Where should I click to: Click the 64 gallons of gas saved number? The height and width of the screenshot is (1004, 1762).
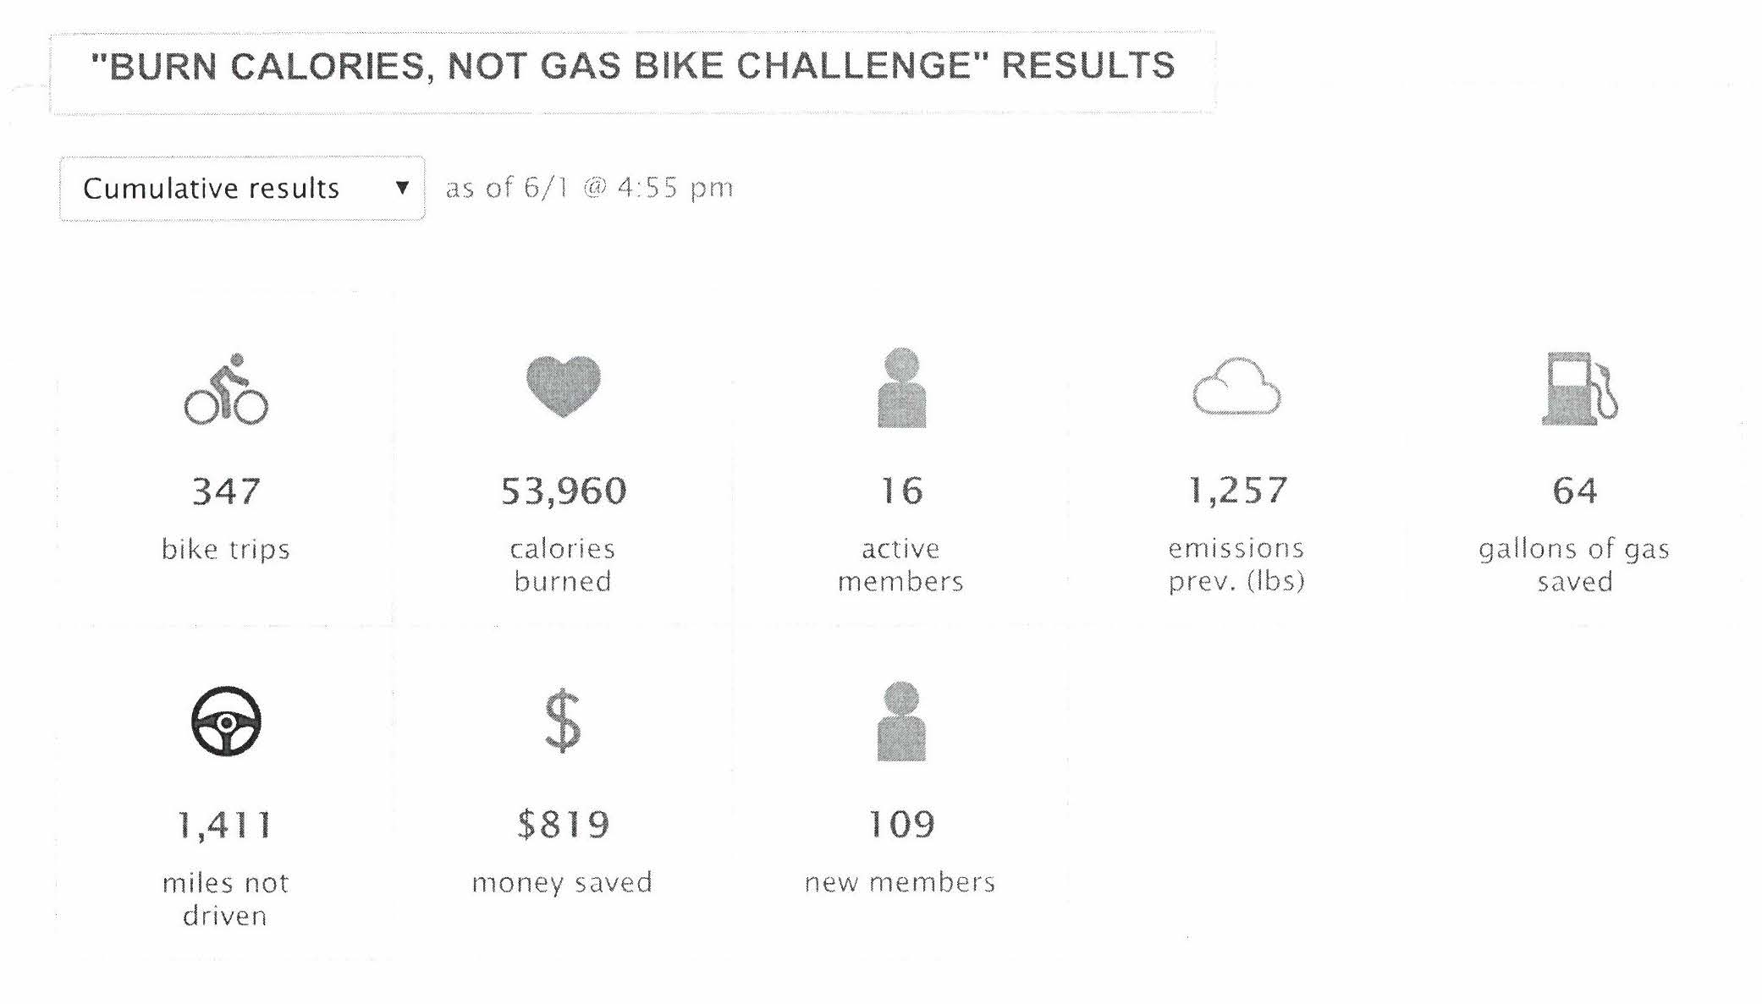[1575, 491]
